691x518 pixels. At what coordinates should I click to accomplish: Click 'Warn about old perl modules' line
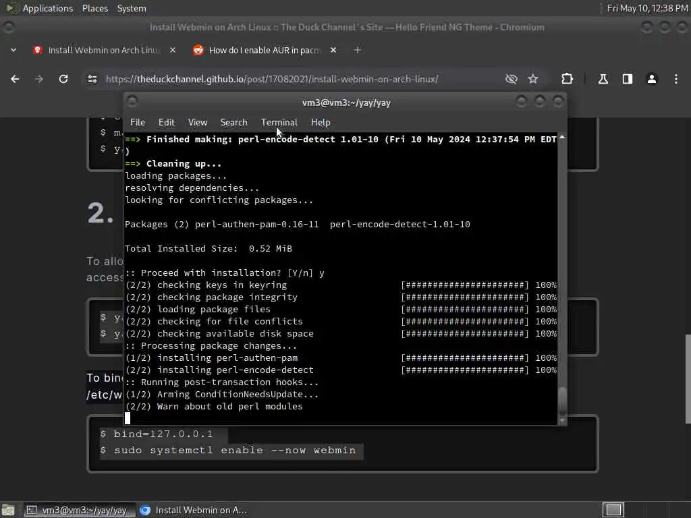coord(214,407)
